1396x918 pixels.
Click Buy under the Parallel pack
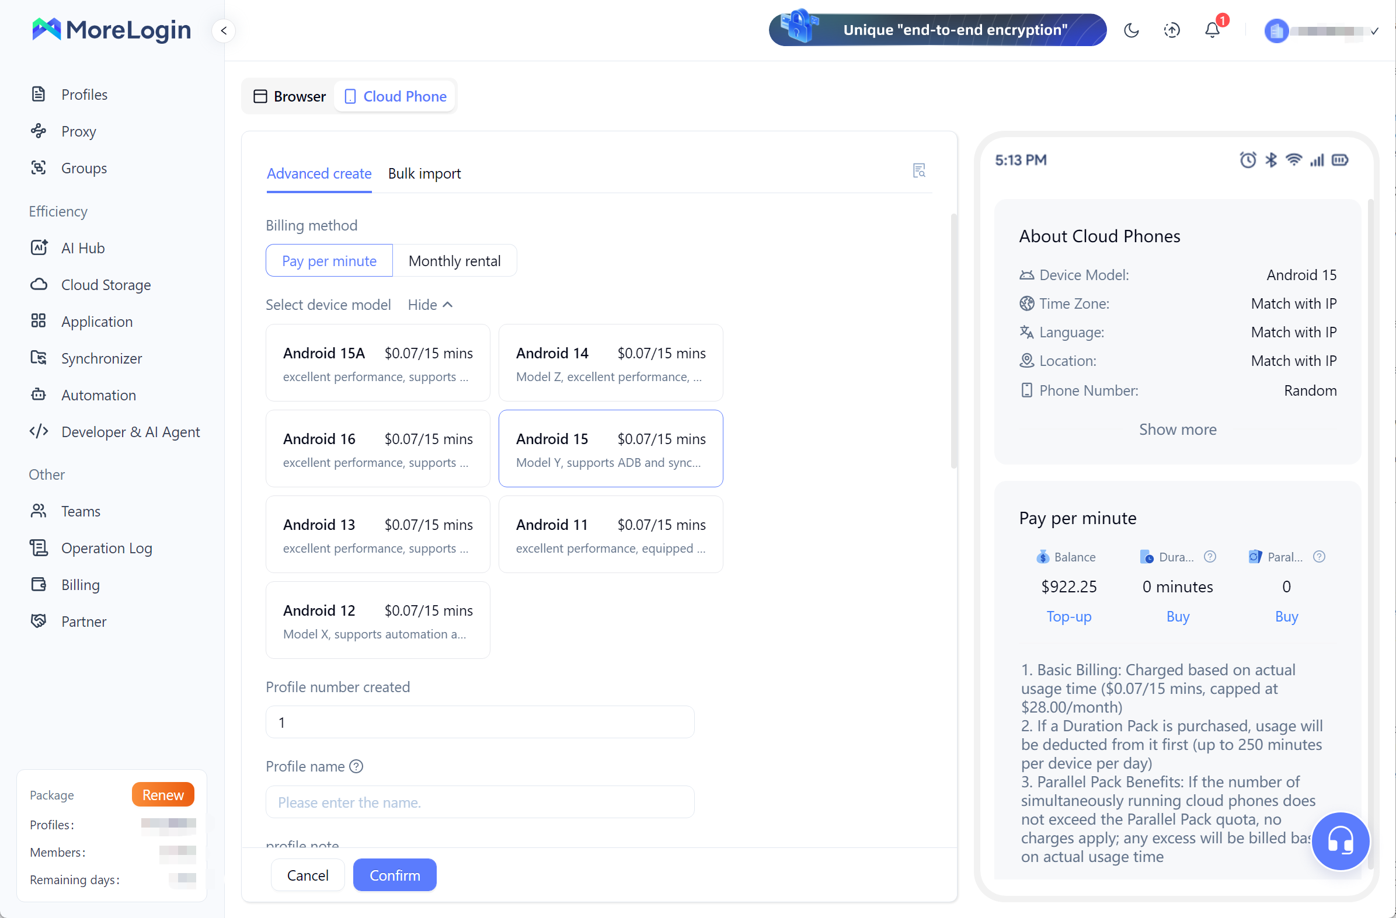tap(1286, 617)
